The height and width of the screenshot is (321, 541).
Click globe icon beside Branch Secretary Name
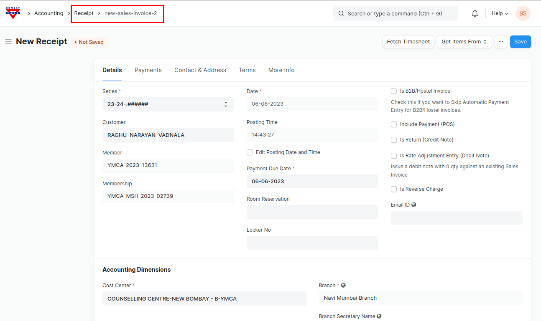coord(379,316)
